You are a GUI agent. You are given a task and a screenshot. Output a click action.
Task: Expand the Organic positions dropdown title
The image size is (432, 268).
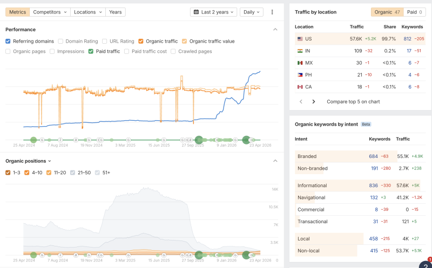click(x=28, y=161)
